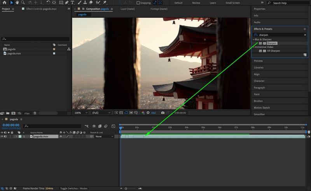Collapse the Immersive Video category
The image size is (311, 191).
pyautogui.click(x=254, y=47)
